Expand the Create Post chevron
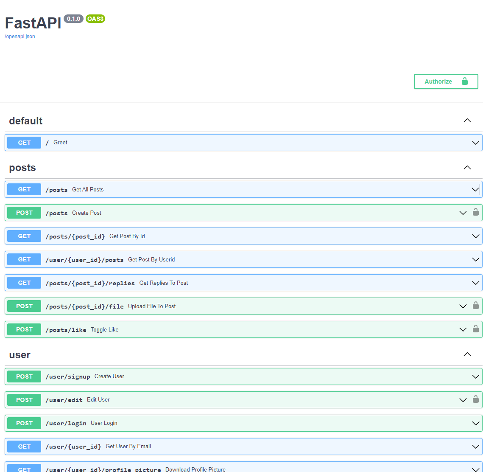 [x=463, y=213]
